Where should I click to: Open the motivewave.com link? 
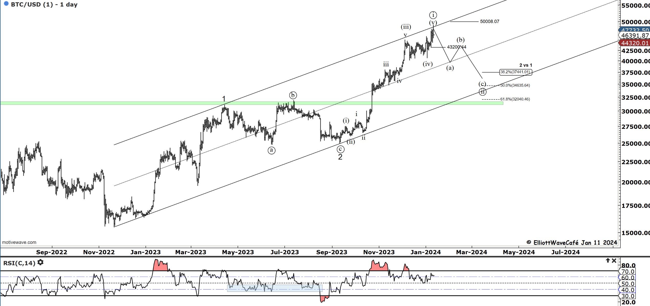coord(19,242)
